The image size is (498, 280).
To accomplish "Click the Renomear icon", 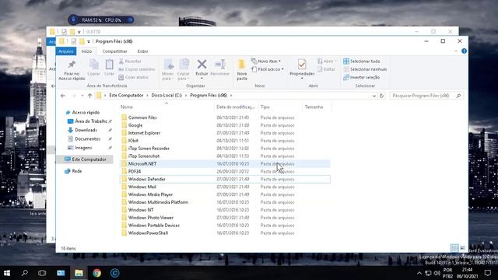I will tap(219, 65).
